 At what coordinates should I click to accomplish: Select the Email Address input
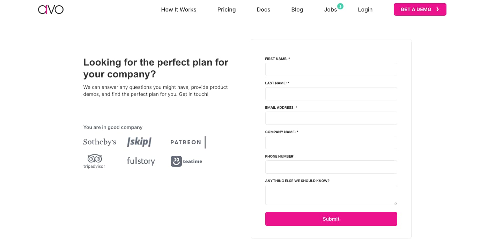coord(331,118)
